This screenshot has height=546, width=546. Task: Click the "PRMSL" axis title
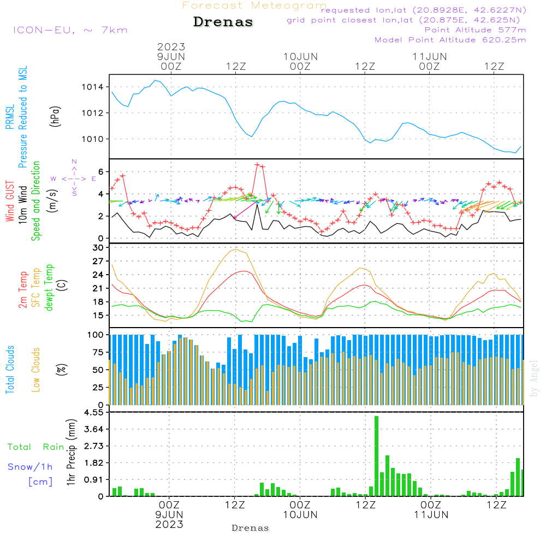click(10, 117)
